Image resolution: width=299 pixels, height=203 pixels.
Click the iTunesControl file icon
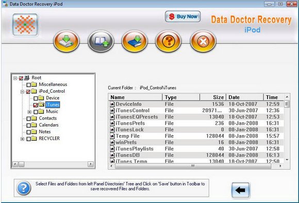(x=112, y=111)
